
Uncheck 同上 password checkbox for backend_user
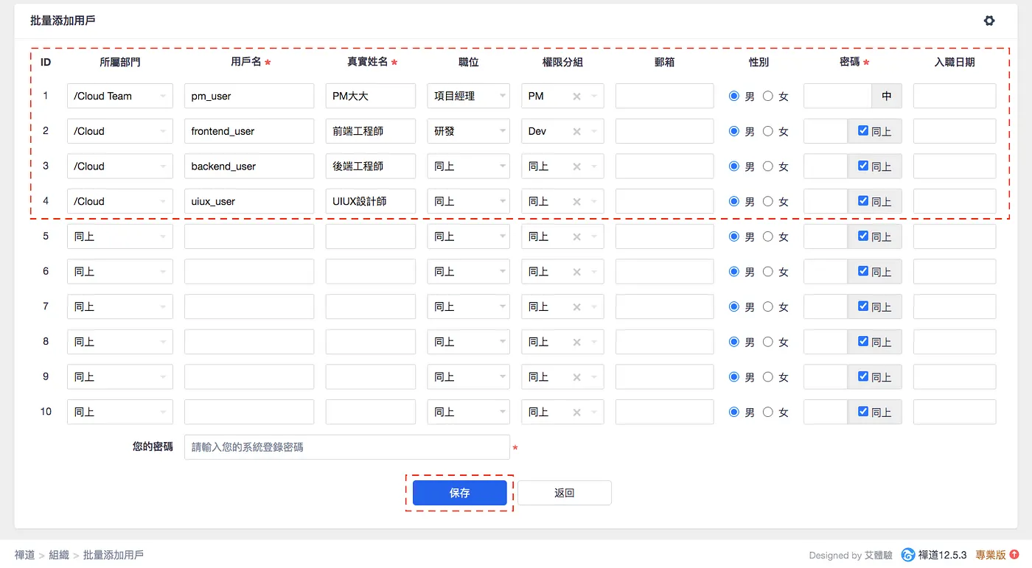[x=863, y=166]
